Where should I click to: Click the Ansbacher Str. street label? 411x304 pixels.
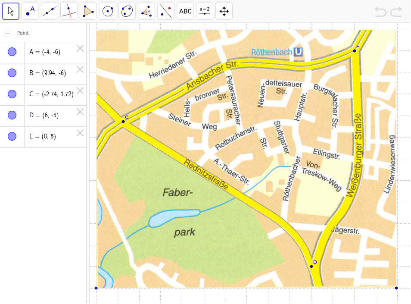tap(212, 75)
